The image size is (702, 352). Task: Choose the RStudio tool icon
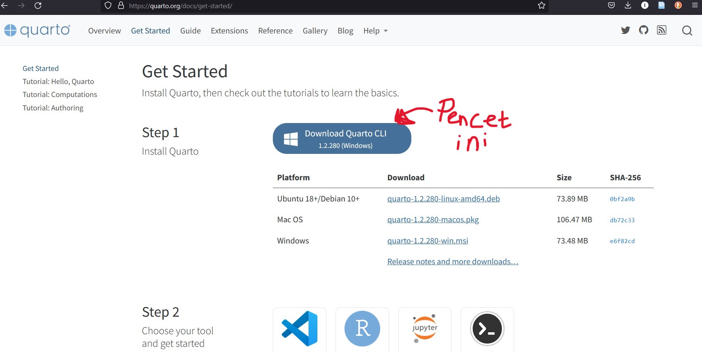pyautogui.click(x=362, y=329)
